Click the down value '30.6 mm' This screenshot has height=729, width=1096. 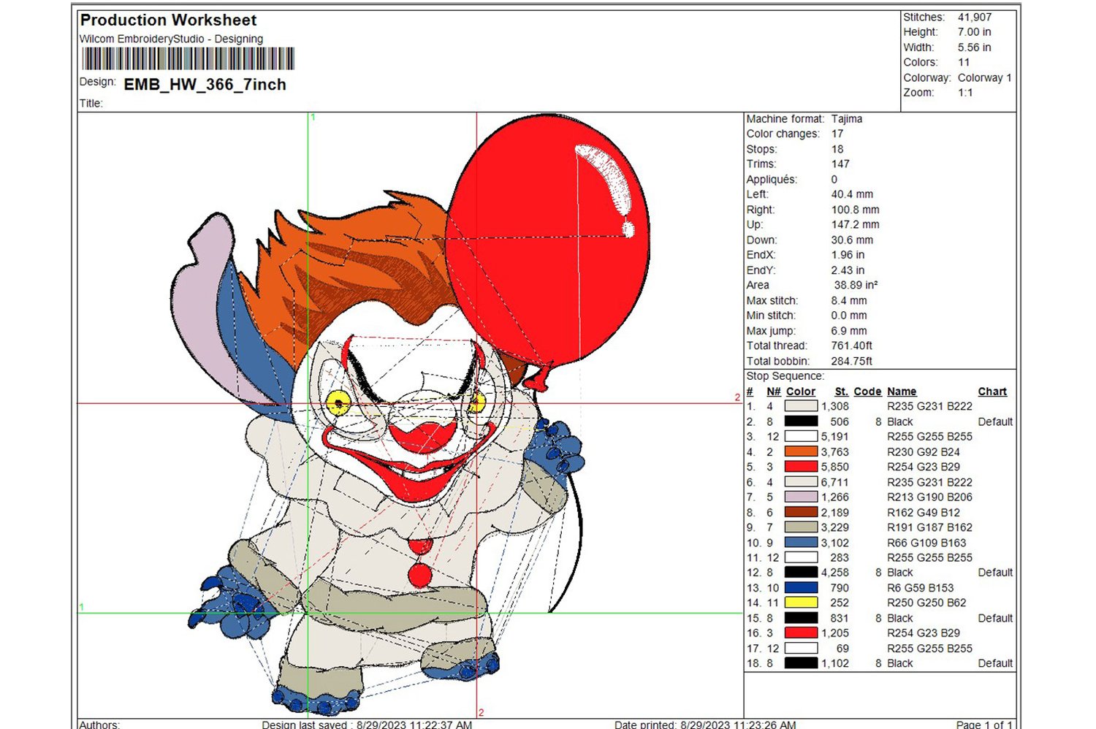coord(852,240)
